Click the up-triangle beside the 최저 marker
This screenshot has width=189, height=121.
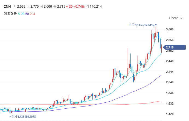[10, 116]
